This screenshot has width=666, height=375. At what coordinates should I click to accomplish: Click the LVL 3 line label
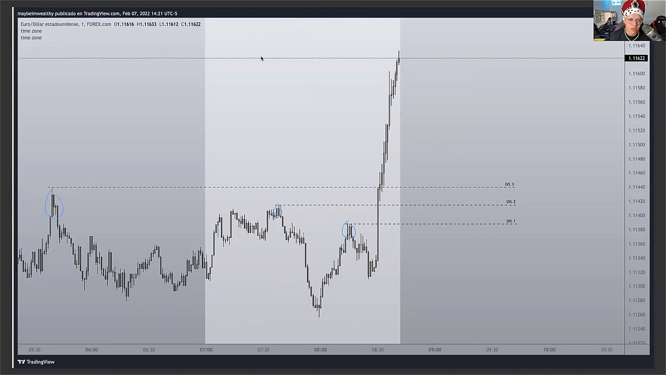point(509,185)
